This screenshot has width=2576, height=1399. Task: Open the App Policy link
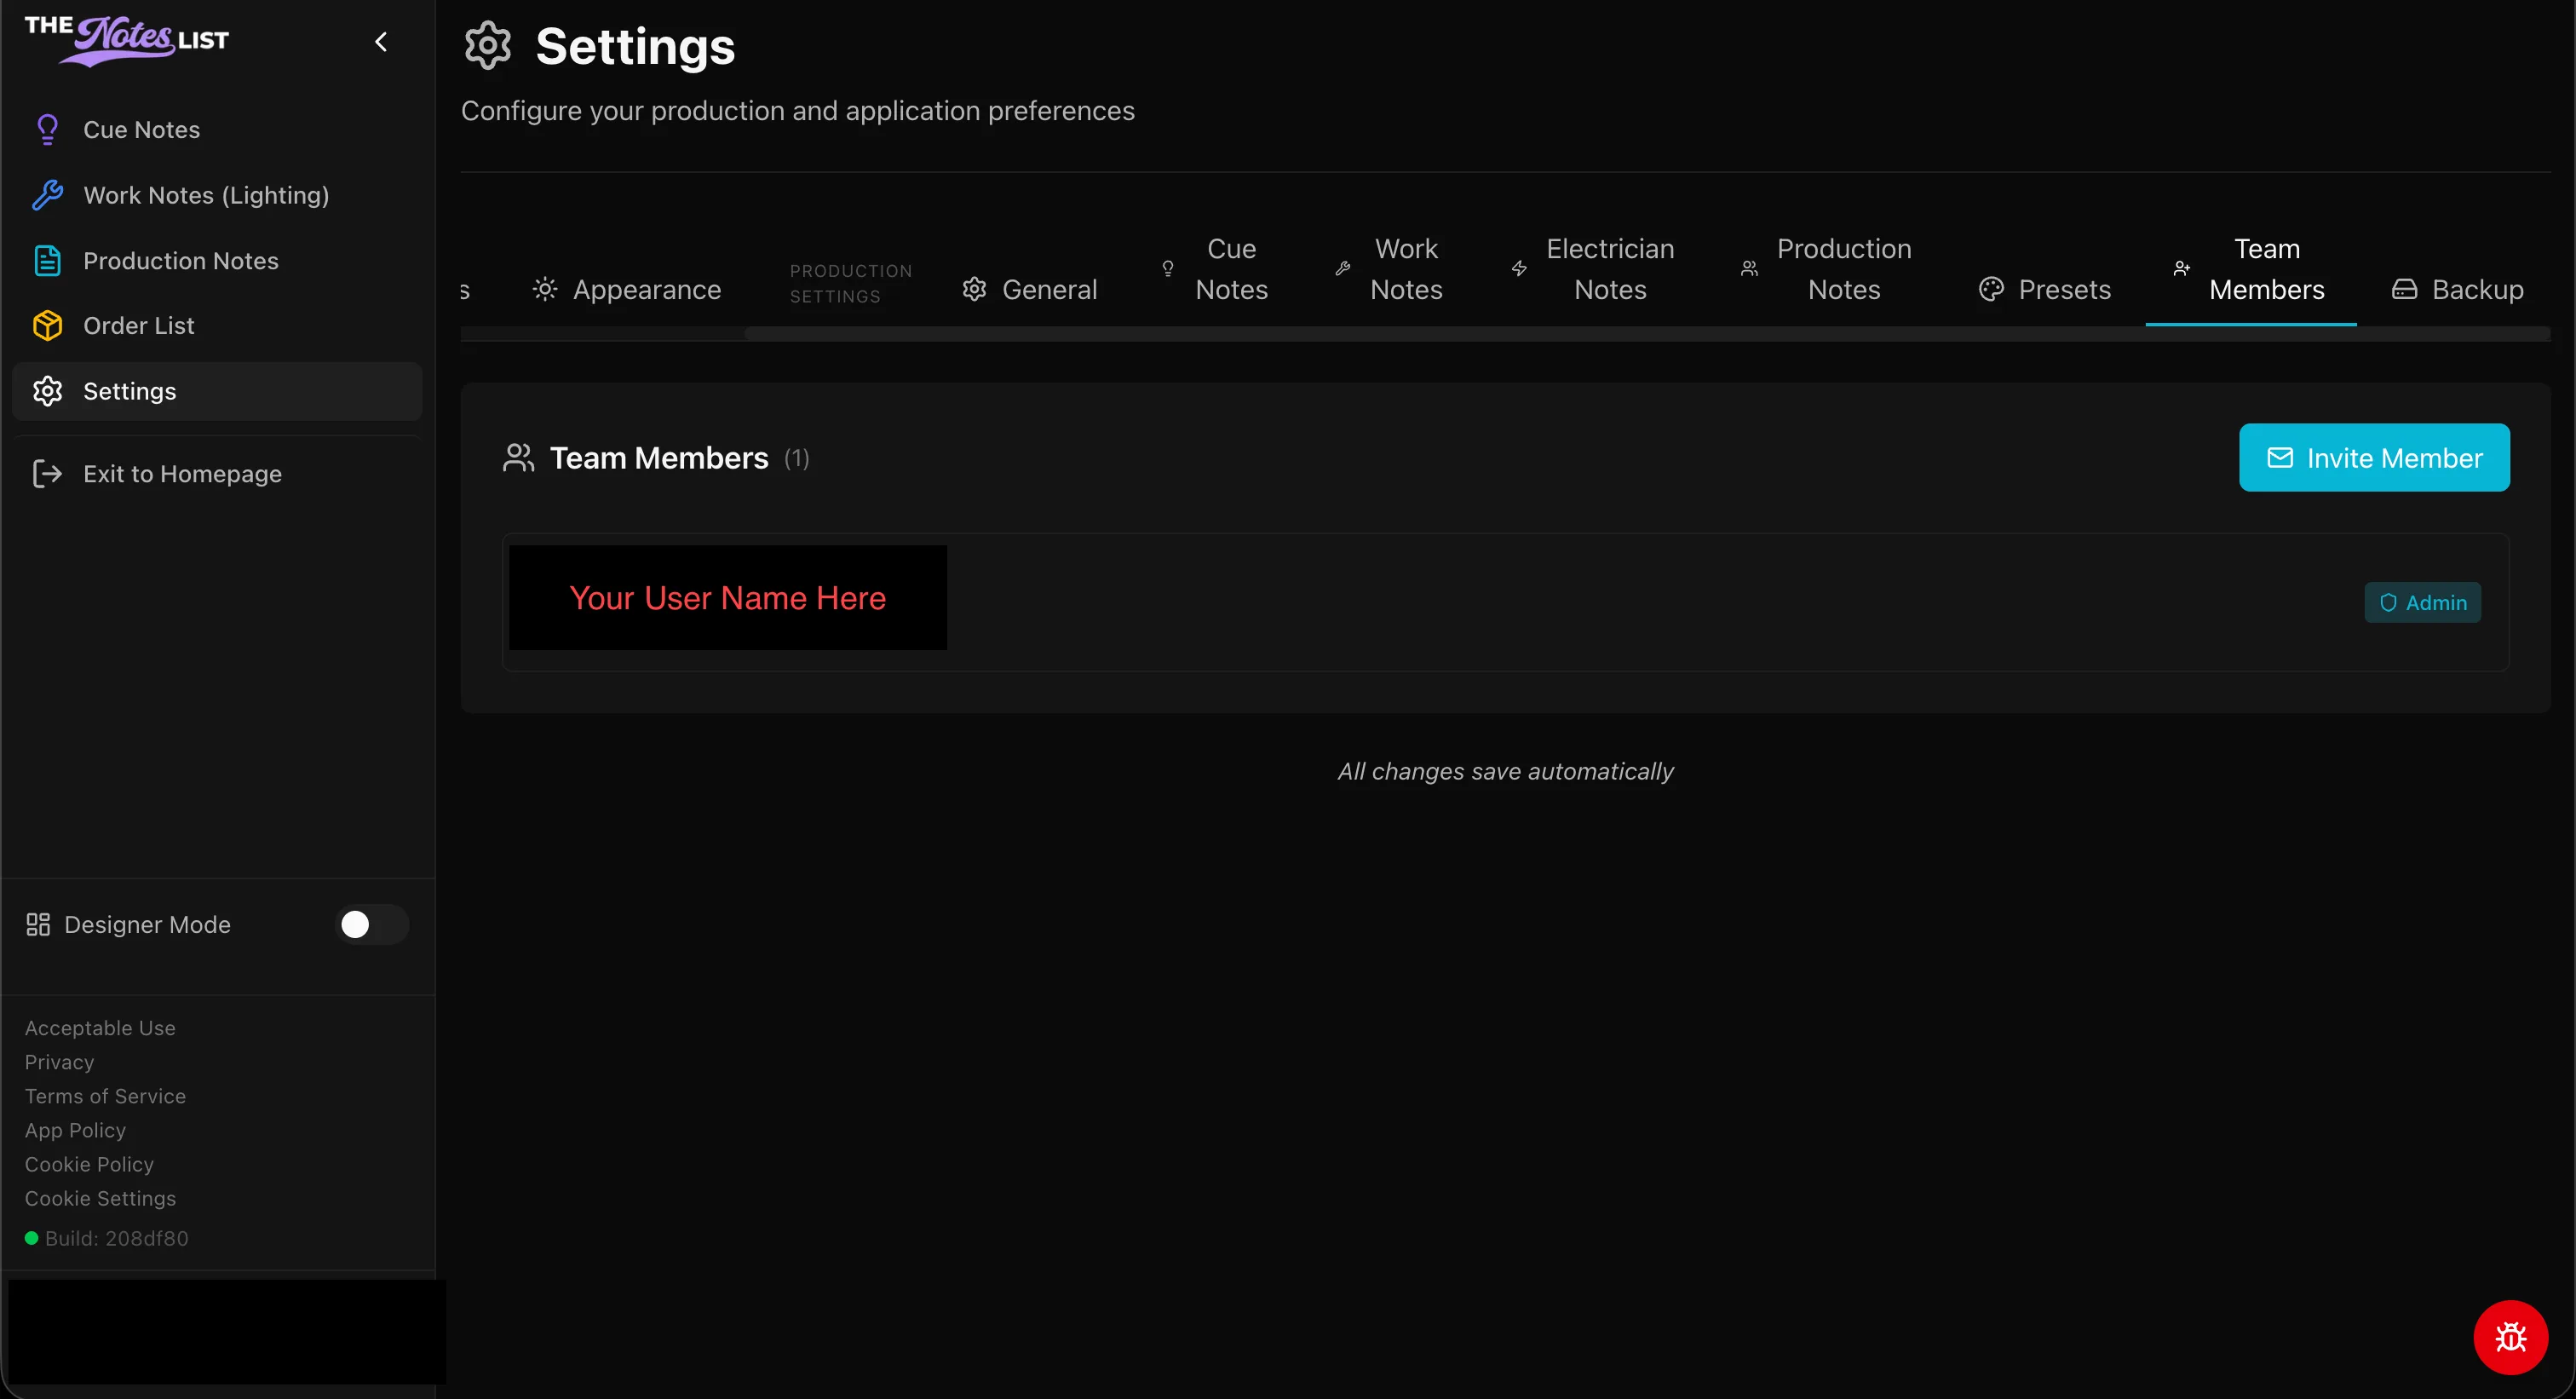75,1130
